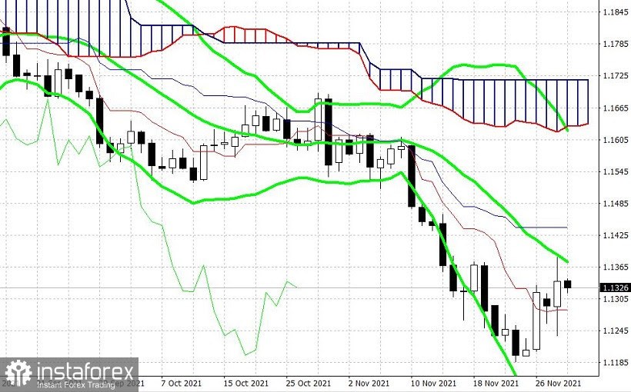Click the 7 Oct 2021 date label
The image size is (631, 392).
click(181, 383)
